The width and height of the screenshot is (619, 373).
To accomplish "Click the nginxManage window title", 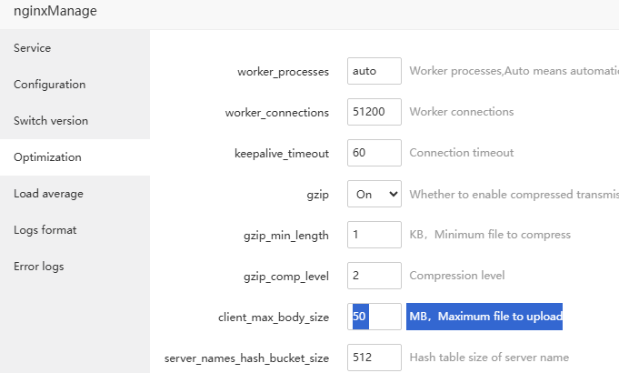I will coord(55,12).
